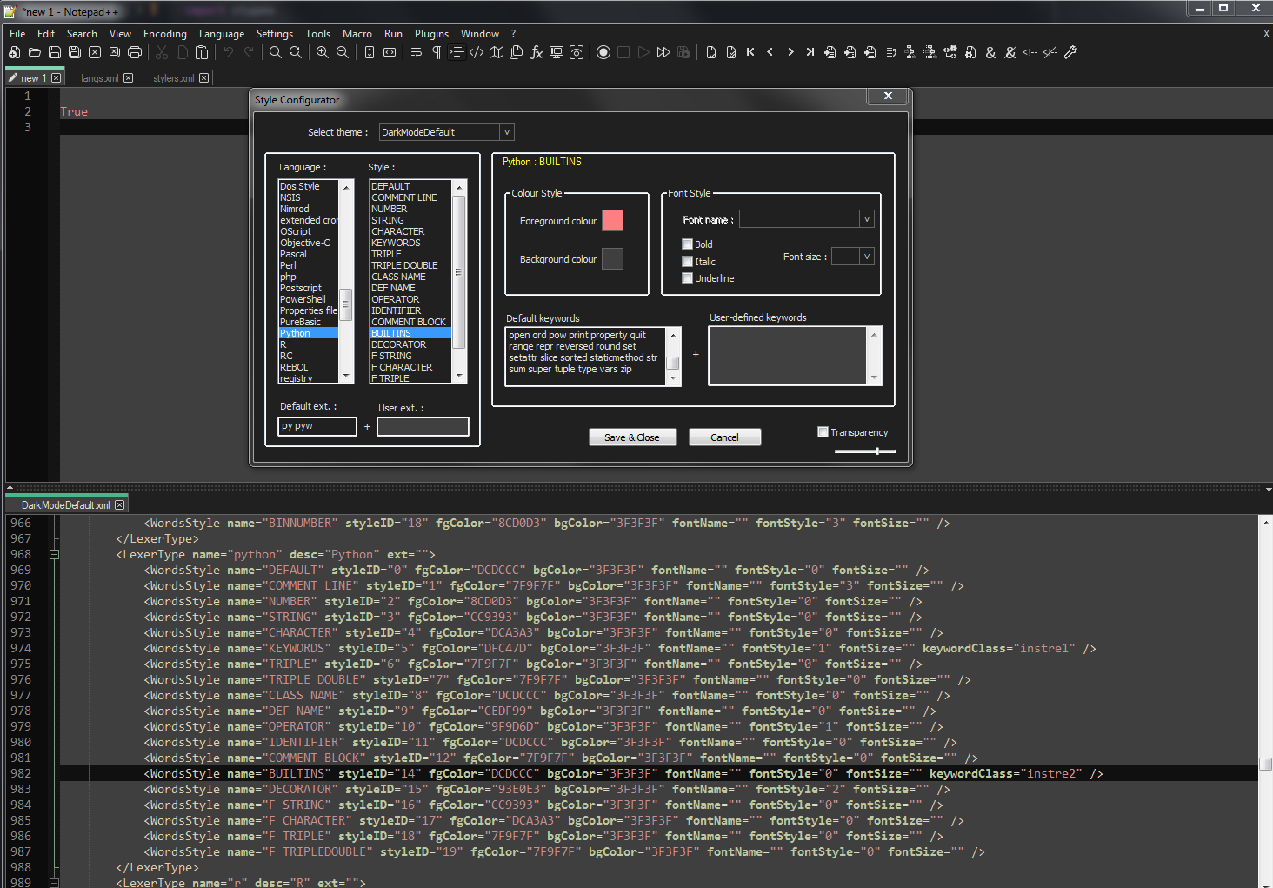Click Style list scroll up arrow
Image resolution: width=1273 pixels, height=888 pixels.
pyautogui.click(x=459, y=187)
